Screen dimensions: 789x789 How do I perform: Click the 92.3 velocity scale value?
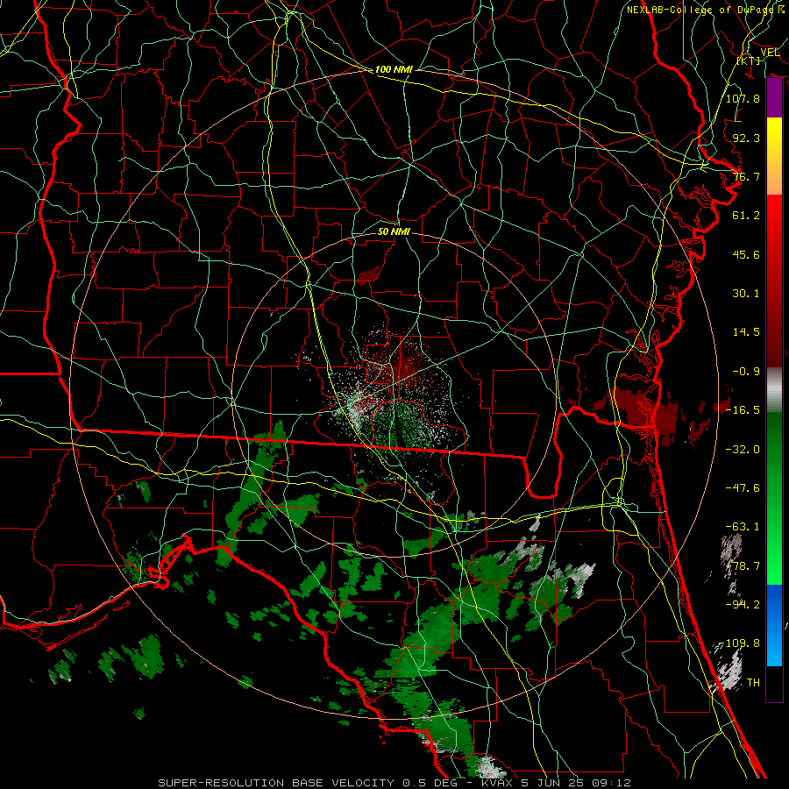(746, 138)
